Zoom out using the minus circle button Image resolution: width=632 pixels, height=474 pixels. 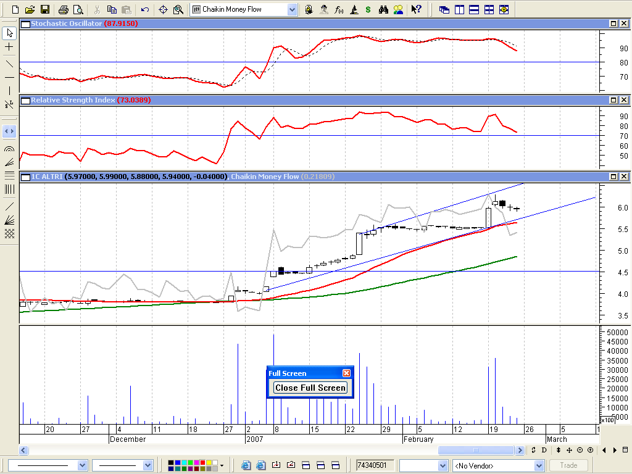(580, 450)
